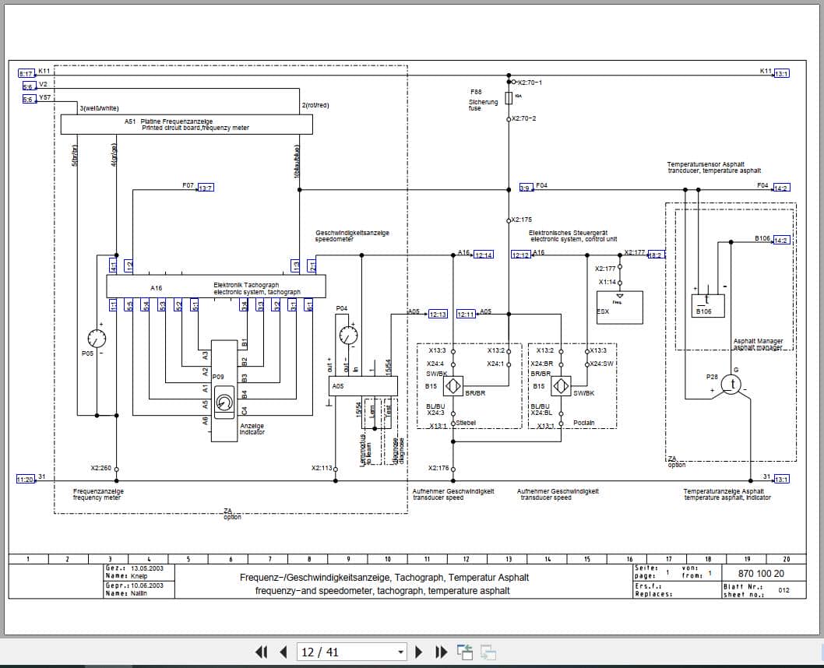Follow the 12:11 reference beside A05
Image resolution: width=824 pixels, height=668 pixels.
click(x=466, y=314)
